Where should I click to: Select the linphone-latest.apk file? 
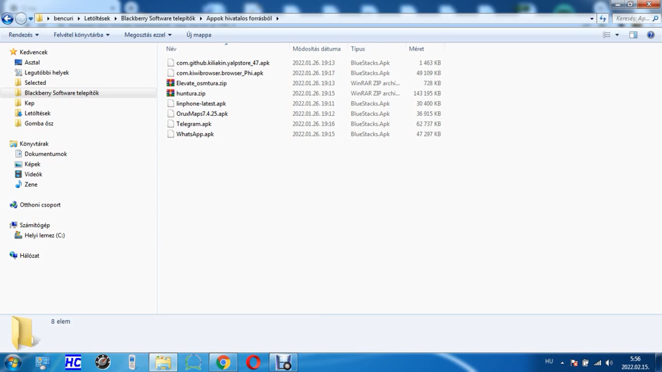pyautogui.click(x=201, y=104)
